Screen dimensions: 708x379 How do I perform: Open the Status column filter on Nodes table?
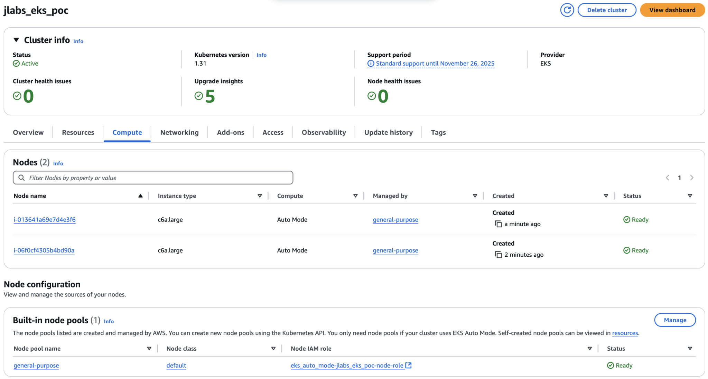[x=690, y=196]
